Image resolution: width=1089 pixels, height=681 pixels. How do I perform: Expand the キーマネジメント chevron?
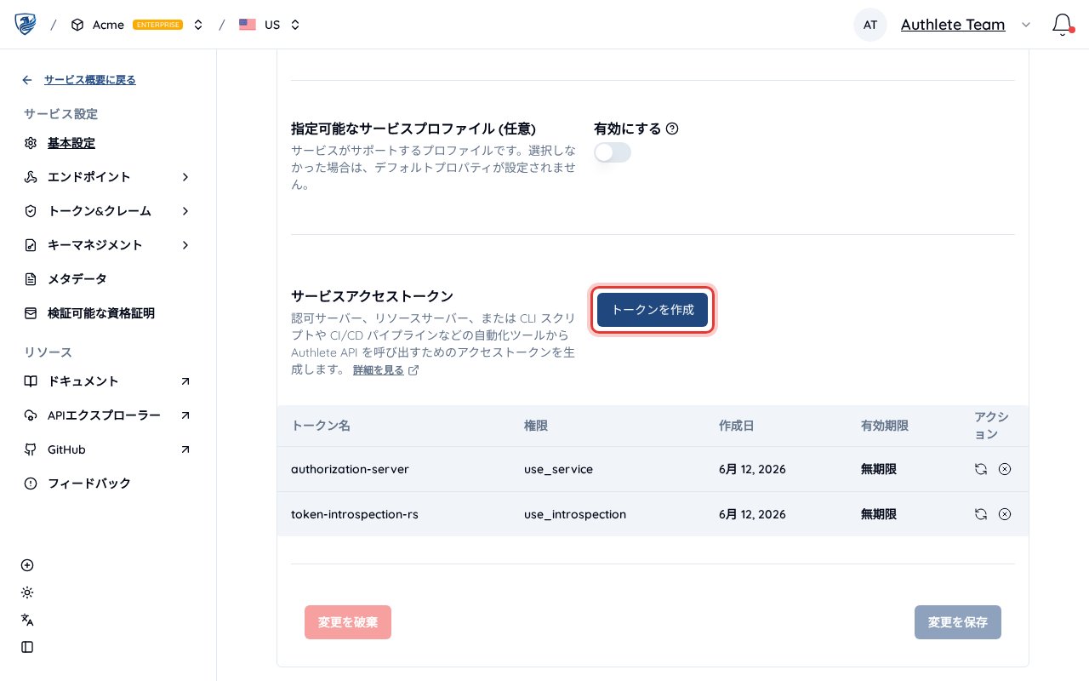point(185,245)
